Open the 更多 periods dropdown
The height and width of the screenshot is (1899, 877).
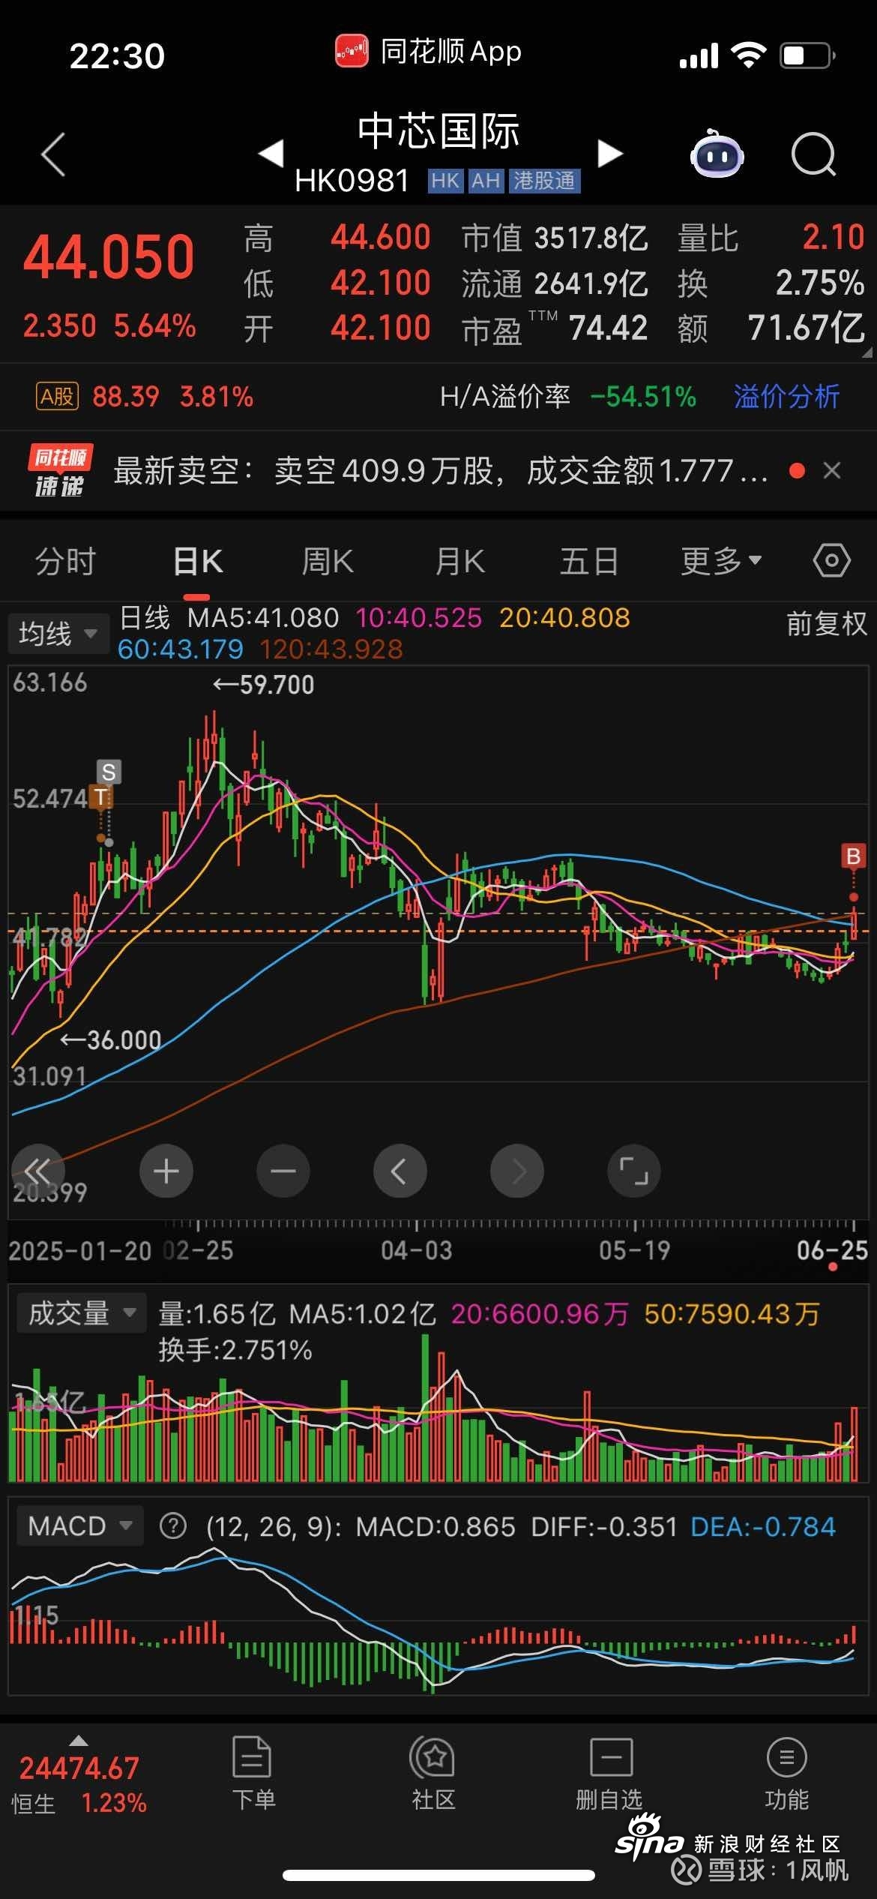click(721, 562)
